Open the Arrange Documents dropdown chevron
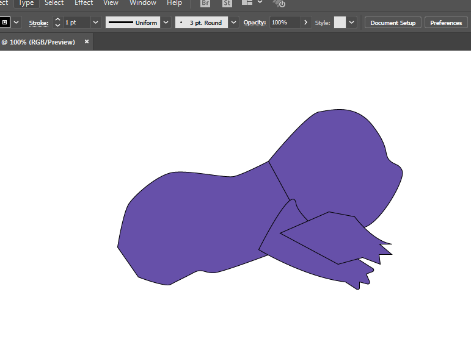Viewport: 471px width, 342px height. point(260,2)
